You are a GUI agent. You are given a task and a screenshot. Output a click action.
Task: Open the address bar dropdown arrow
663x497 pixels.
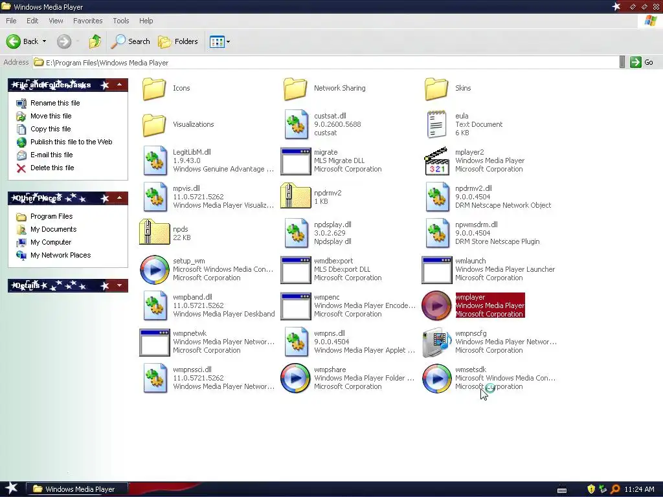point(622,62)
